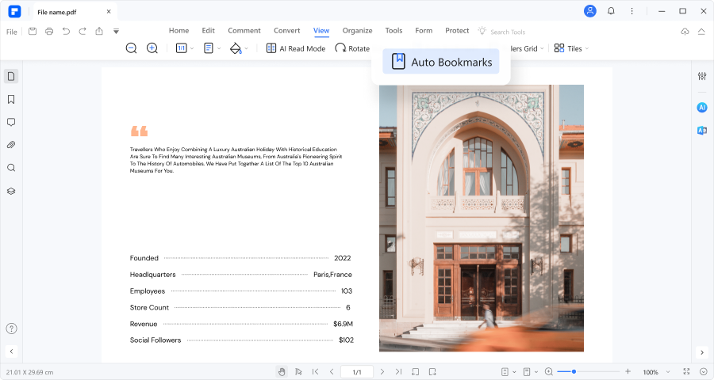
Task: Expand the page display dropdown arrow
Action: 219,48
